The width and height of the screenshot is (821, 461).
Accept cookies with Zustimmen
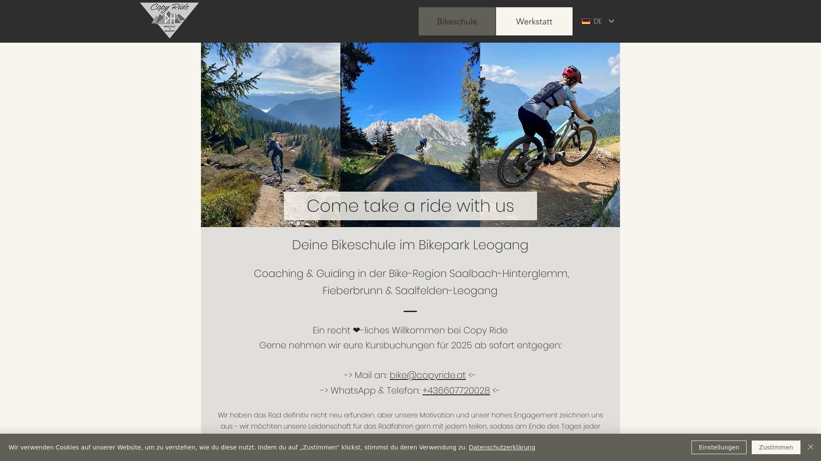click(x=776, y=447)
